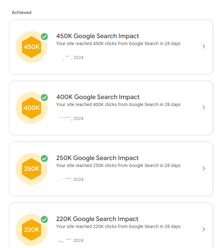Open the 250K Google Search Impact title
The height and width of the screenshot is (248, 217).
(x=98, y=158)
